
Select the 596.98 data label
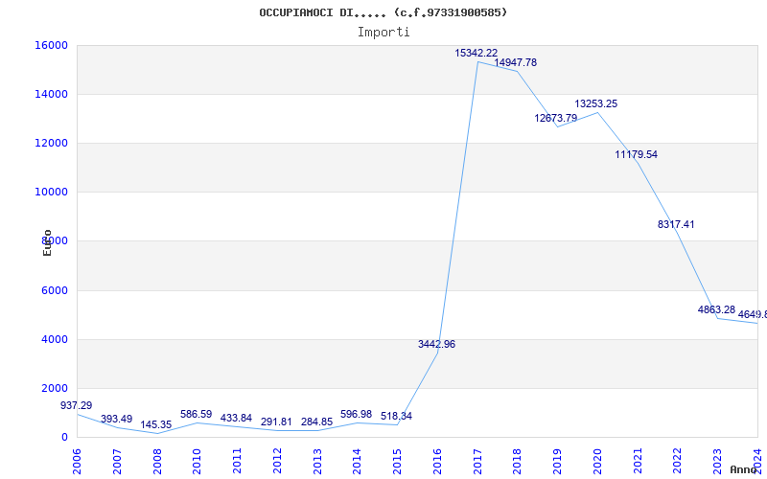click(x=356, y=414)
